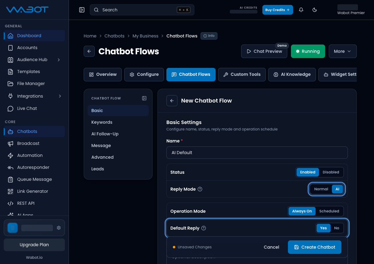
Task: Switch Reply Mode to AI
Action: [337, 189]
